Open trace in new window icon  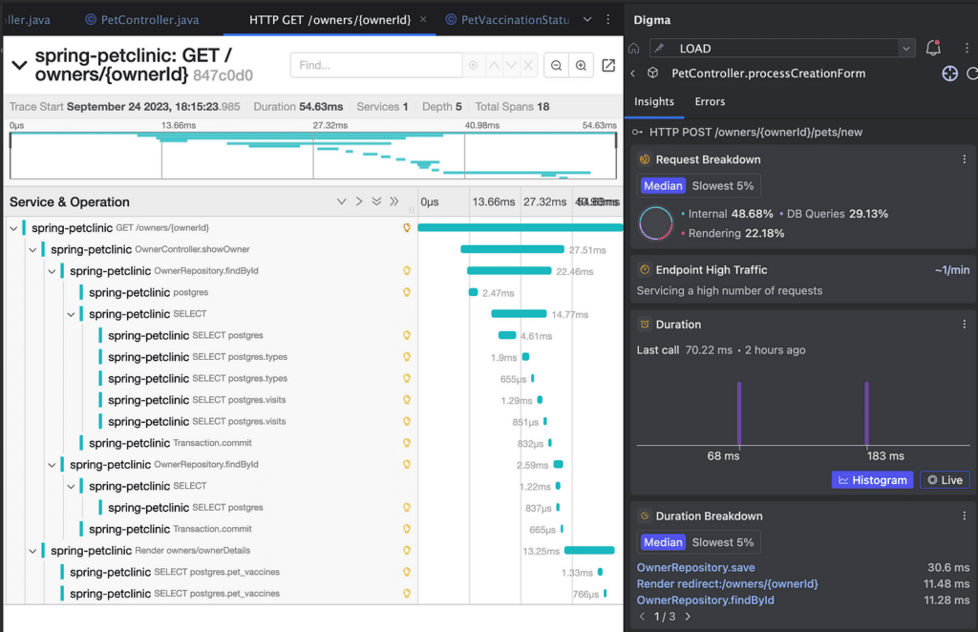608,66
